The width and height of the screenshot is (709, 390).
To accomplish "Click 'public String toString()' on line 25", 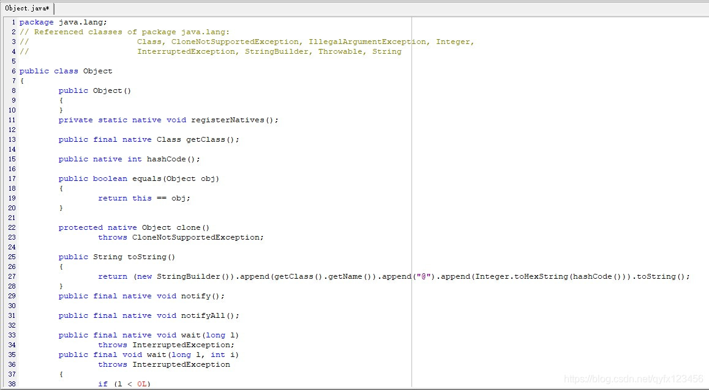I will click(117, 257).
